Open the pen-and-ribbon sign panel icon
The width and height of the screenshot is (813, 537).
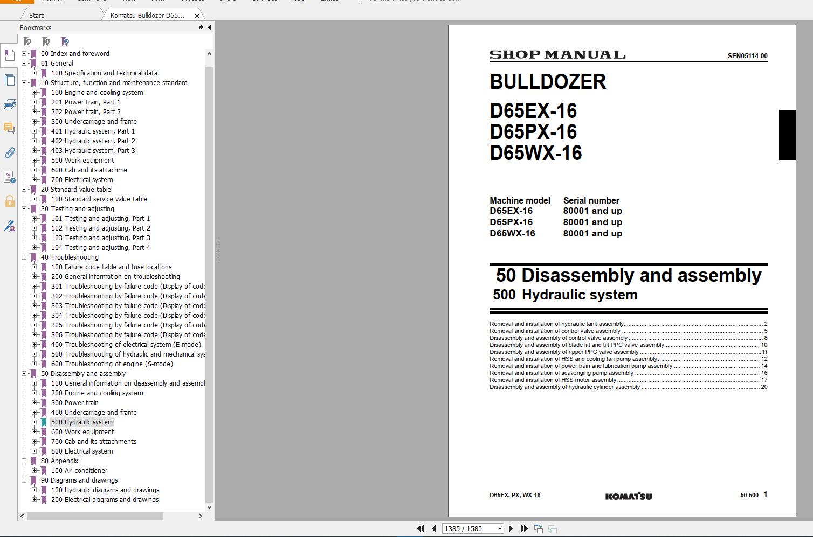pyautogui.click(x=9, y=226)
